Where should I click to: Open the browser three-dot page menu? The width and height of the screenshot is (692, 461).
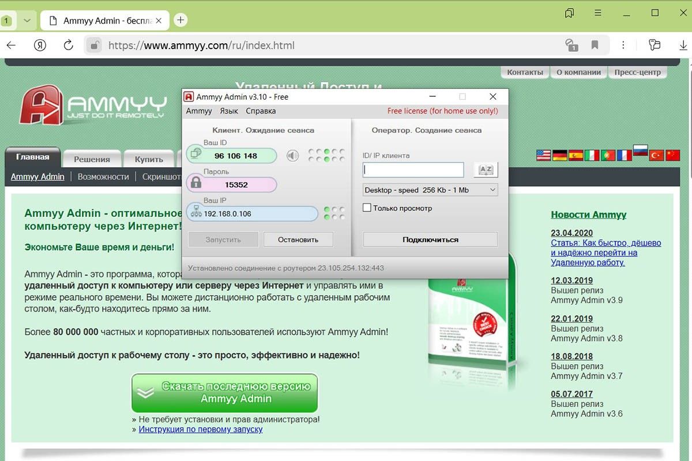pos(623,45)
